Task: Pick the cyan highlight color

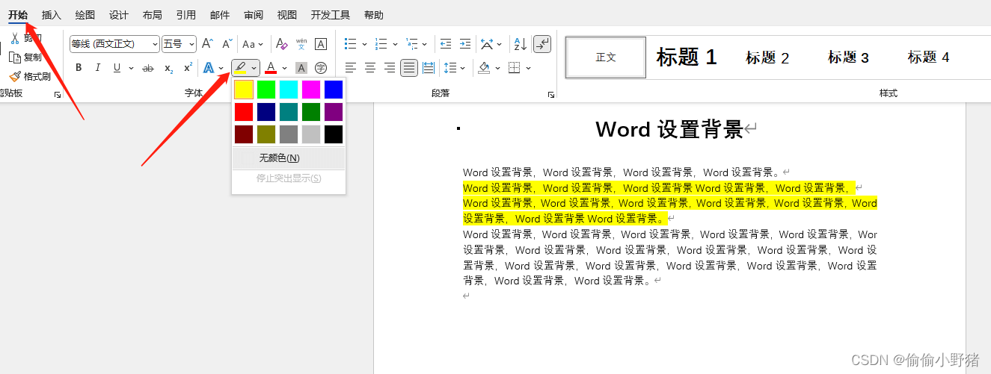Action: tap(289, 90)
